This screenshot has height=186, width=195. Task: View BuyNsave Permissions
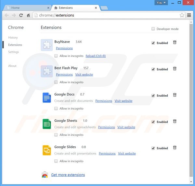pos(64,48)
